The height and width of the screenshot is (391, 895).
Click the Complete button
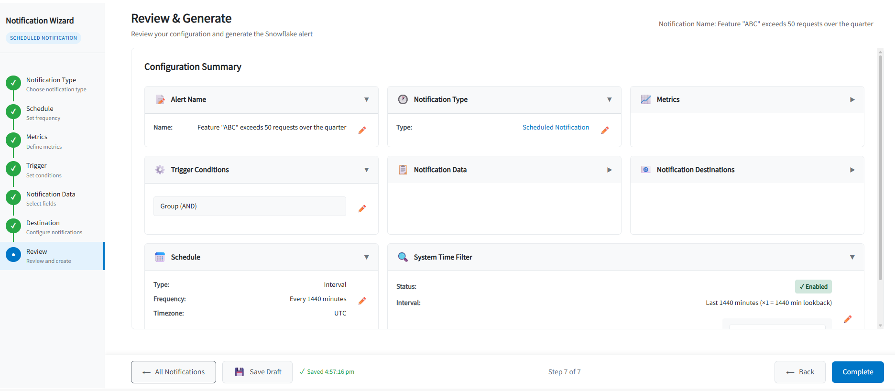(x=858, y=372)
